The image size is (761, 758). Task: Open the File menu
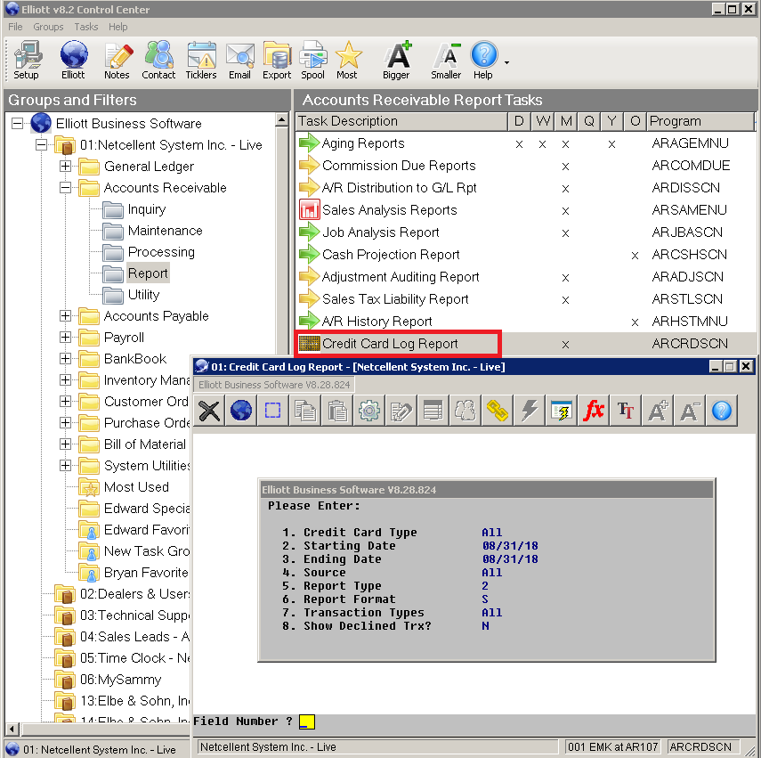(x=15, y=27)
